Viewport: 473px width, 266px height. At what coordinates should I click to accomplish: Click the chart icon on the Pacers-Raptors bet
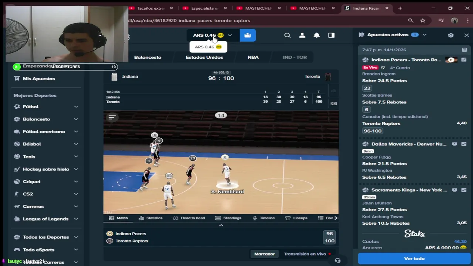[464, 60]
